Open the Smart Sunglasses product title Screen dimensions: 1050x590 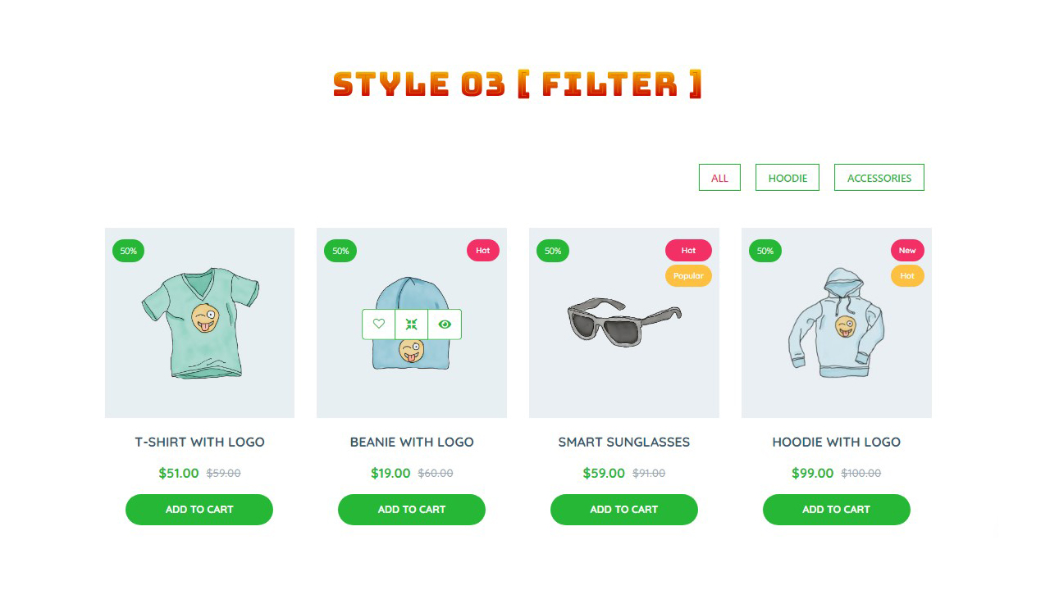pyautogui.click(x=624, y=442)
